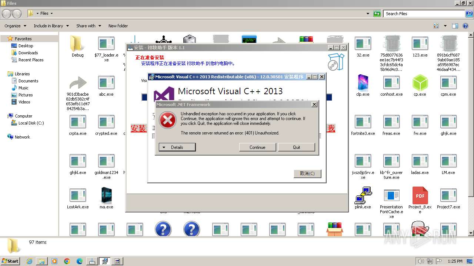Select the PresentationFontCache.exe file
This screenshot has height=266, width=474.
(391, 203)
